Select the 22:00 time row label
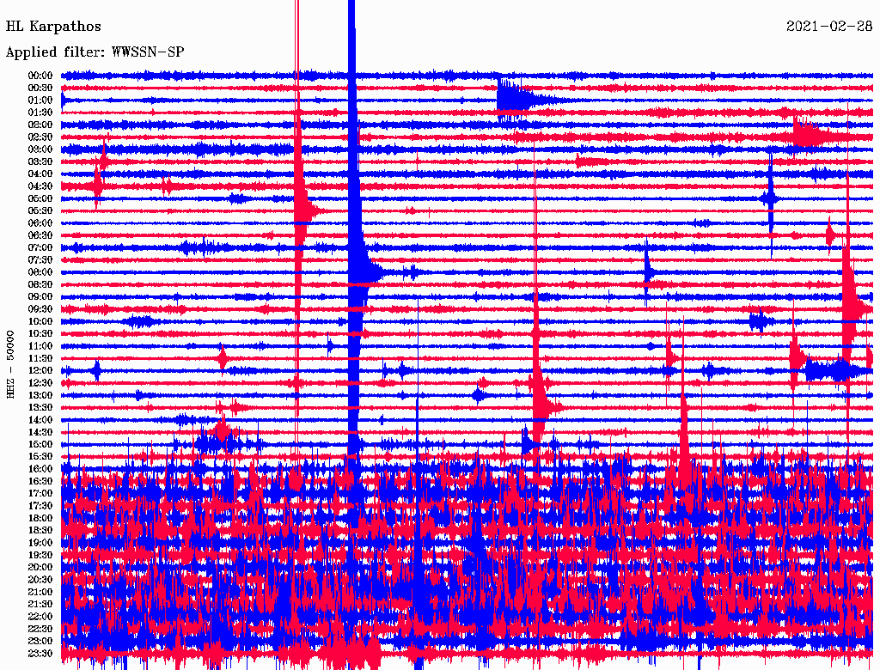The image size is (880, 670). (x=40, y=616)
